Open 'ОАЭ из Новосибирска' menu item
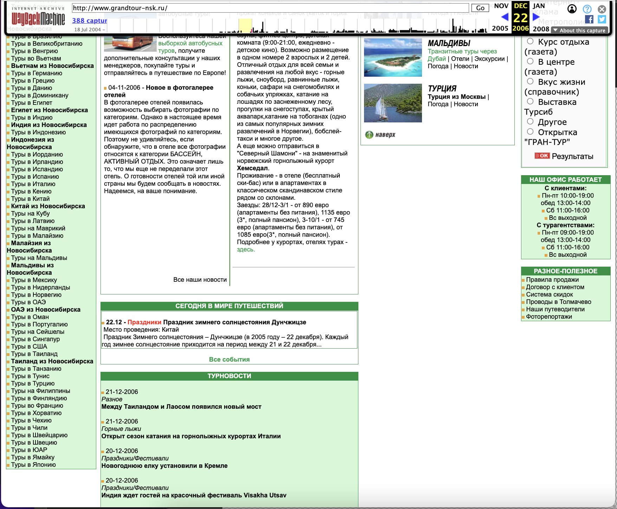 [x=46, y=310]
